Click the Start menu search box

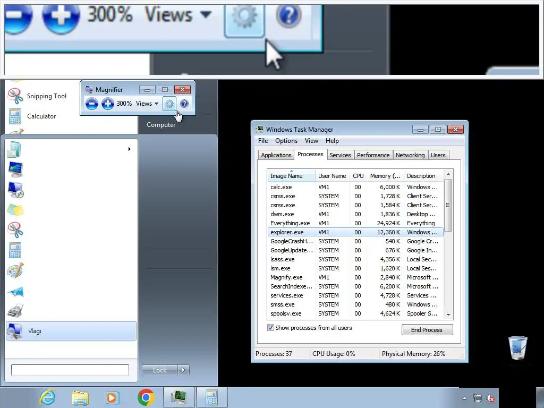click(70, 370)
